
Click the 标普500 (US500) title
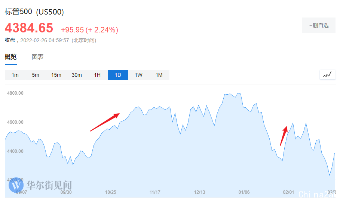(x=34, y=12)
